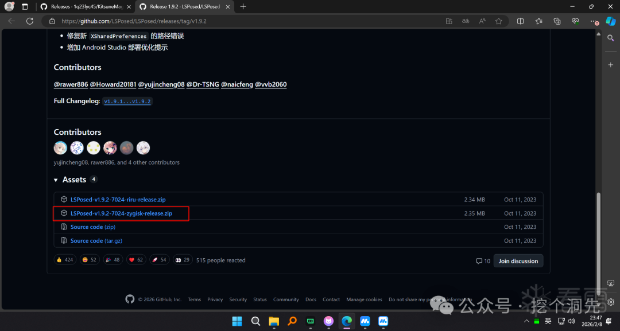Viewport: 620px width, 331px height.
Task: Open @rawer886 contributor mention
Action: (x=71, y=84)
